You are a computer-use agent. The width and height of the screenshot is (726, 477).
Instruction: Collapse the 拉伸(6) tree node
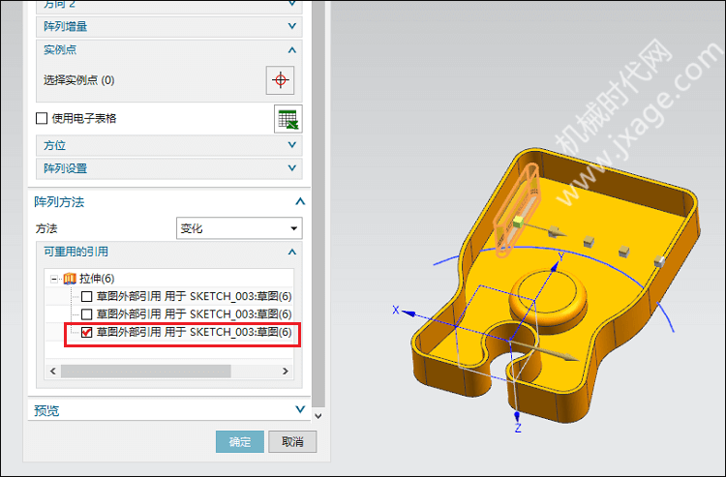[54, 279]
